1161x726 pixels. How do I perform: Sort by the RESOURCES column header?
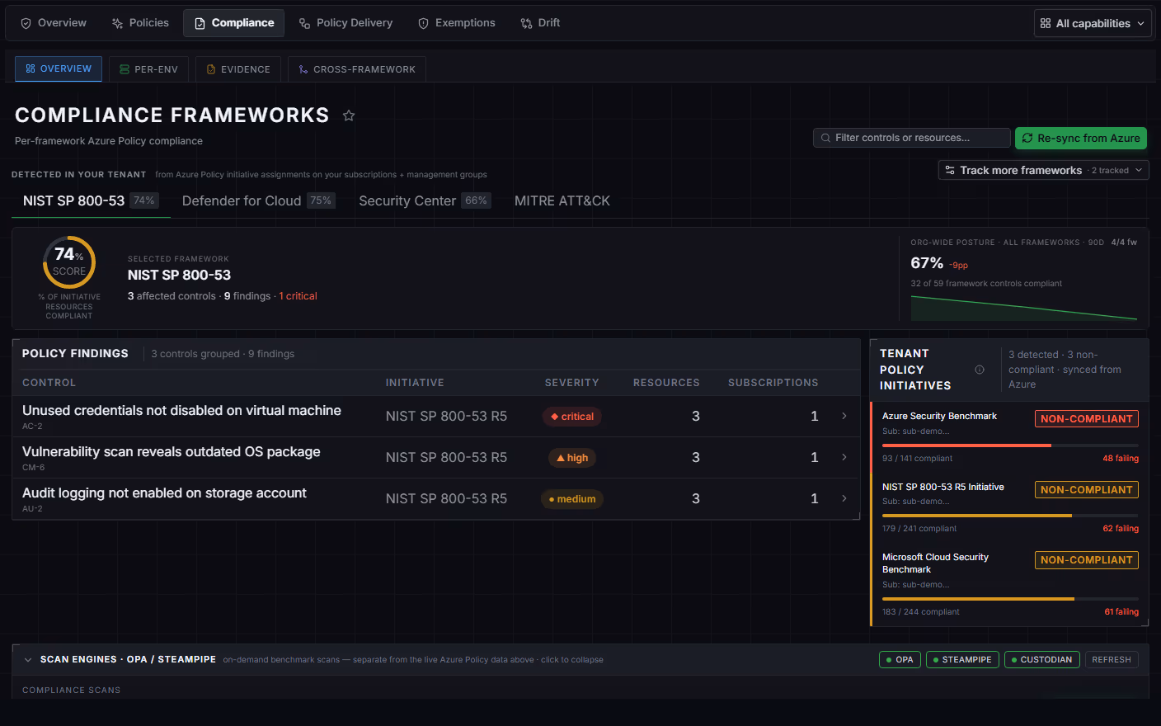click(x=666, y=383)
